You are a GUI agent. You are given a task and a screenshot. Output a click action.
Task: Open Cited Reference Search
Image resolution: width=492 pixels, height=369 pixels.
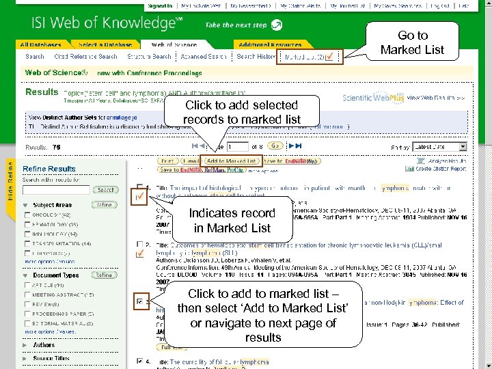[85, 57]
